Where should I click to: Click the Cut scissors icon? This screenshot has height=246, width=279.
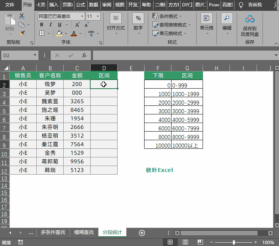tap(22, 16)
